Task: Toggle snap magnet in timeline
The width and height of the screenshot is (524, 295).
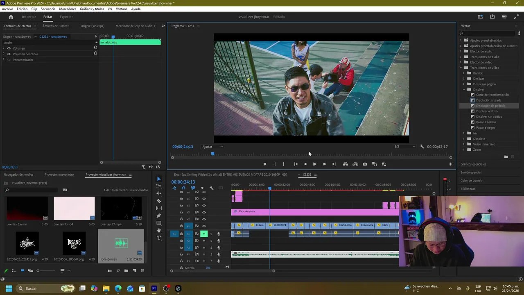Action: click(183, 188)
